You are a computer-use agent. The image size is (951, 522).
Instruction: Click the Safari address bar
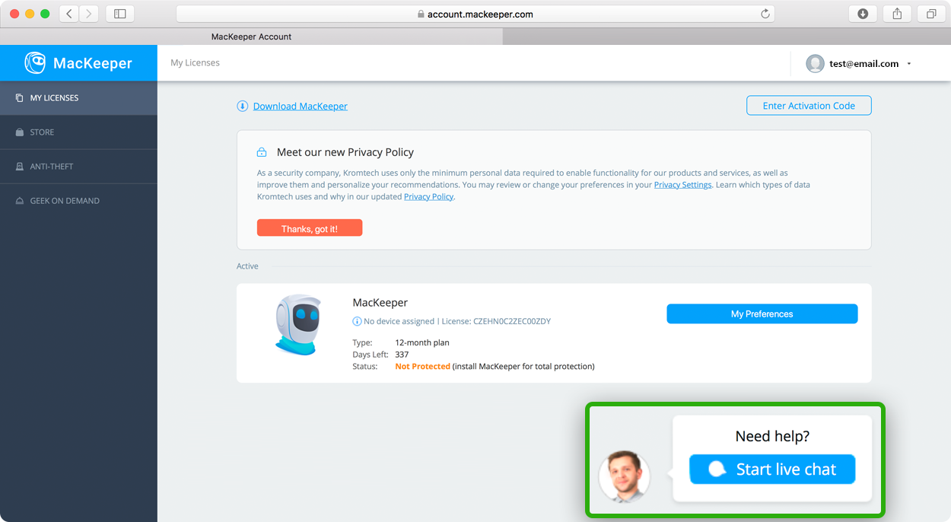475,14
